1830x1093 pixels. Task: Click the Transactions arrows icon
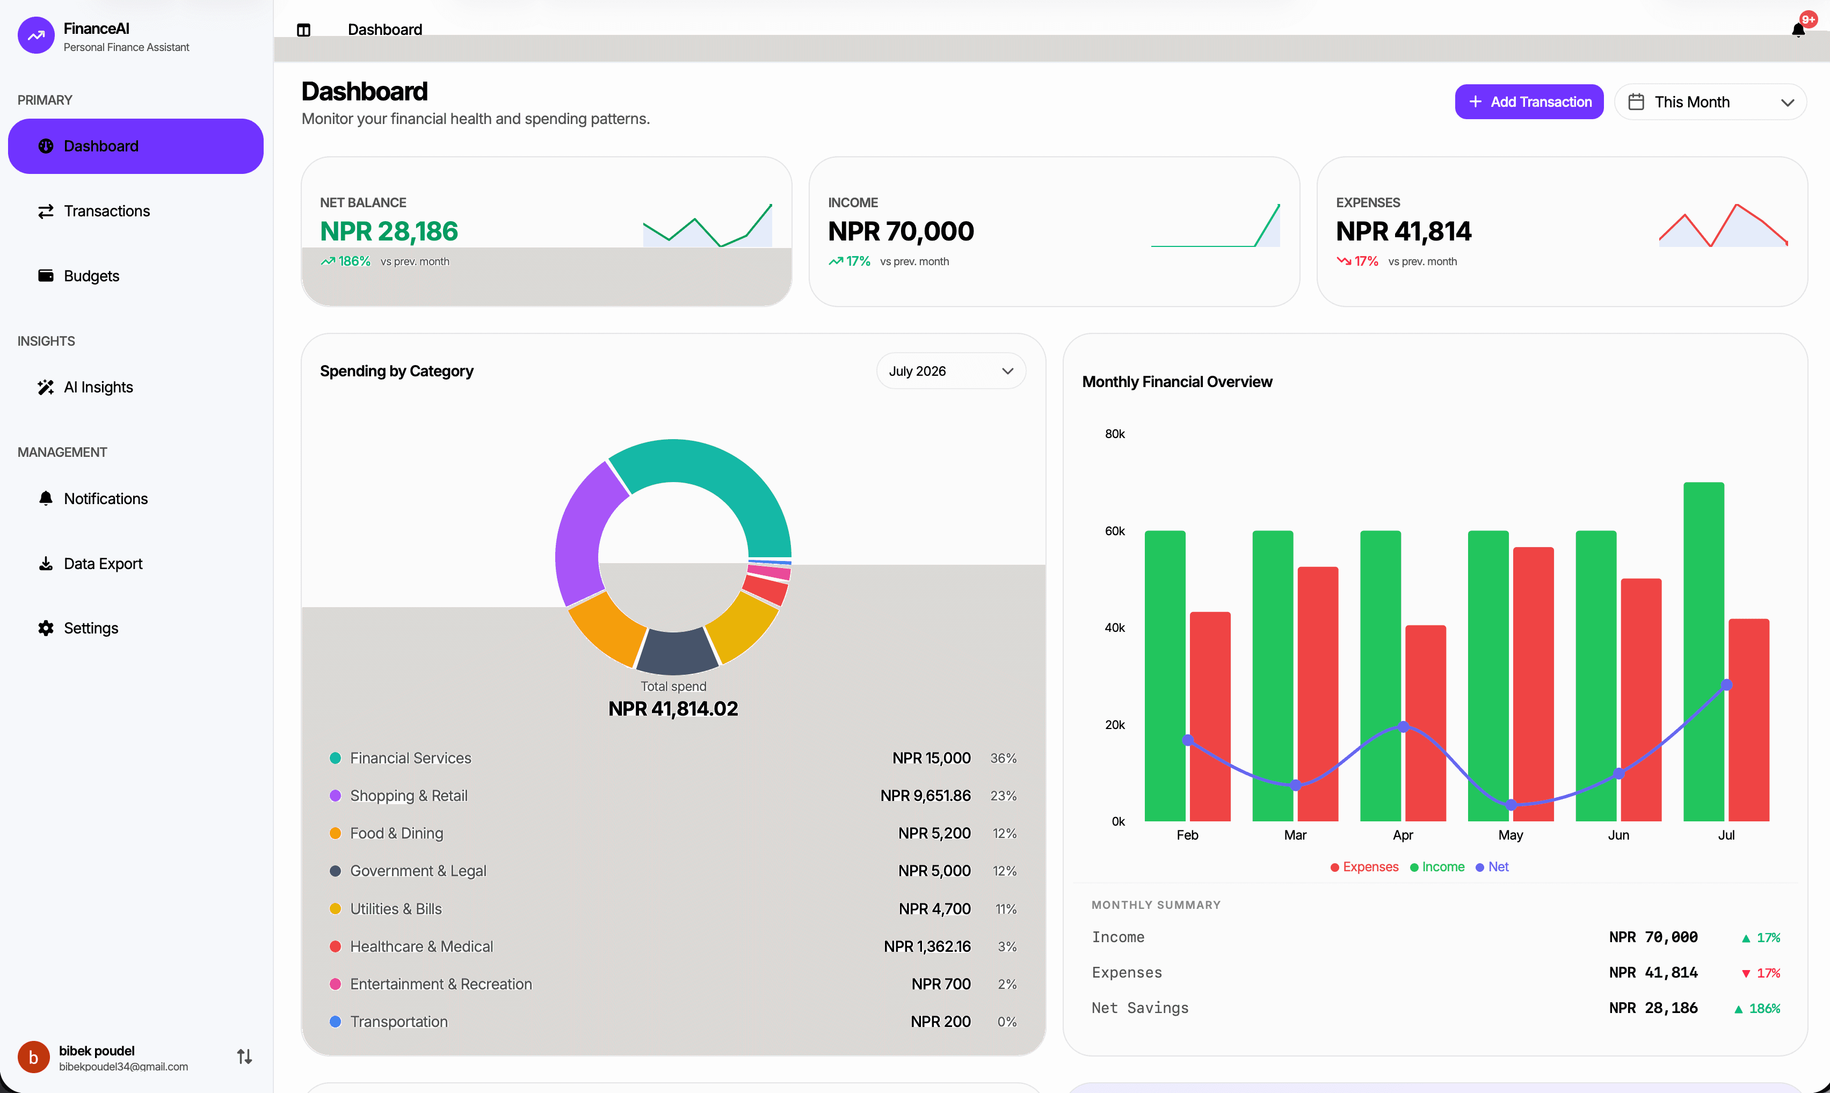(46, 212)
